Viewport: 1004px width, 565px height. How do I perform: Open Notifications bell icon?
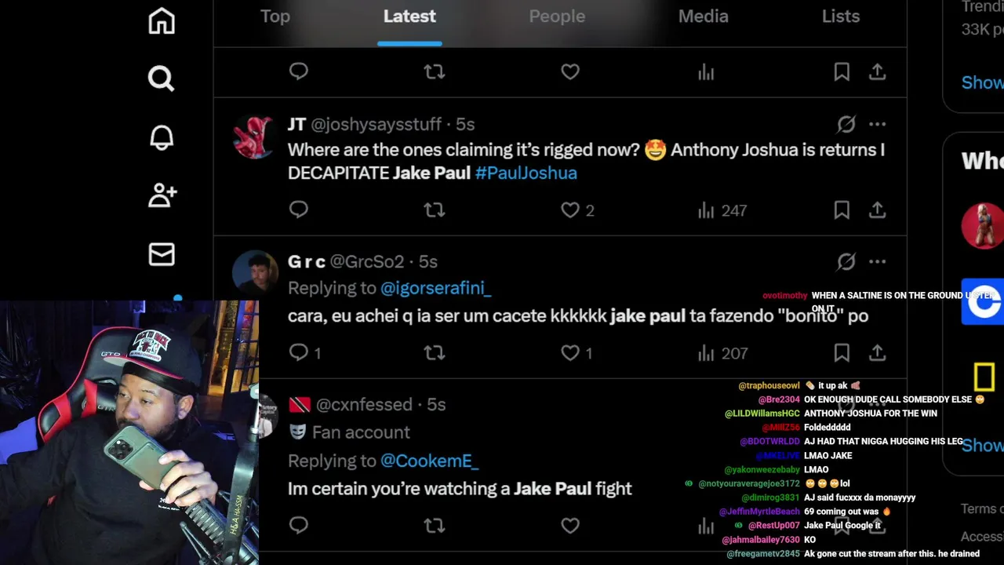click(162, 137)
